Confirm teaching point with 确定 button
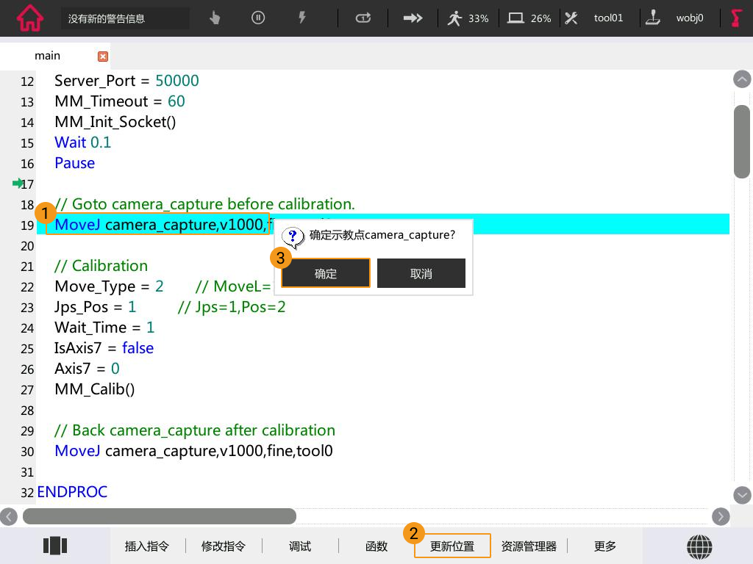Viewport: 753px width, 564px height. [326, 273]
